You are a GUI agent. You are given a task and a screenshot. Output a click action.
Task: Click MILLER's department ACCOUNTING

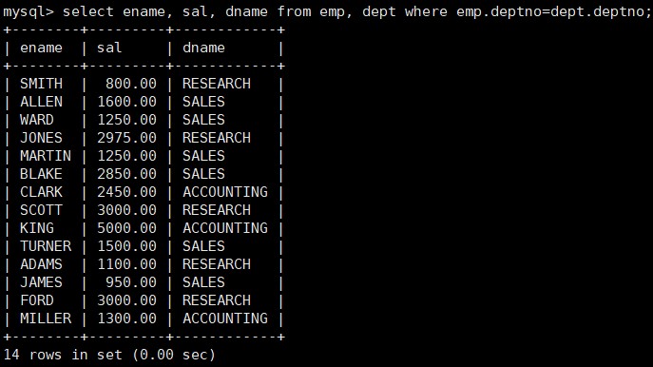point(225,319)
